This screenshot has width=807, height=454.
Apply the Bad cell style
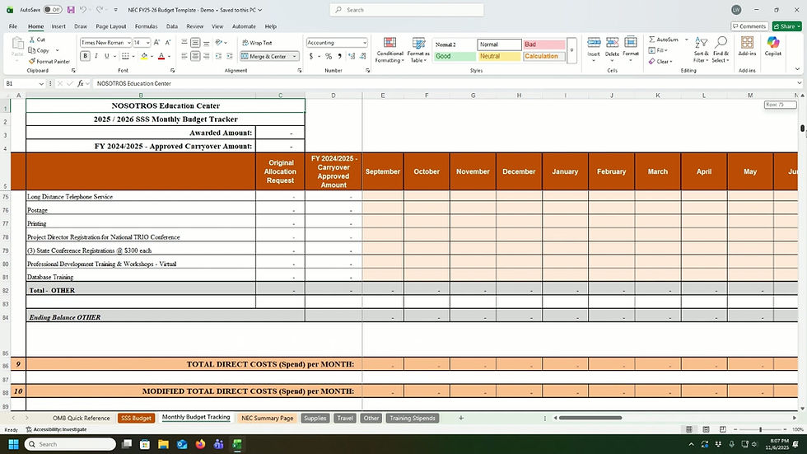point(544,44)
